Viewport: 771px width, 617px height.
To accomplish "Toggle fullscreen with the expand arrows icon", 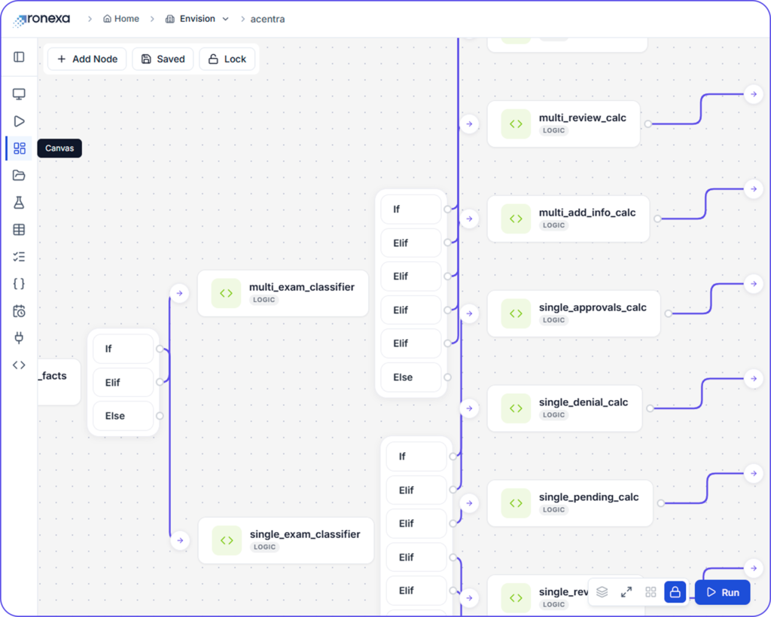I will [626, 592].
